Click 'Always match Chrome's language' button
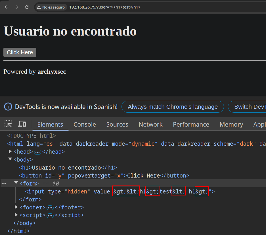 (x=173, y=107)
